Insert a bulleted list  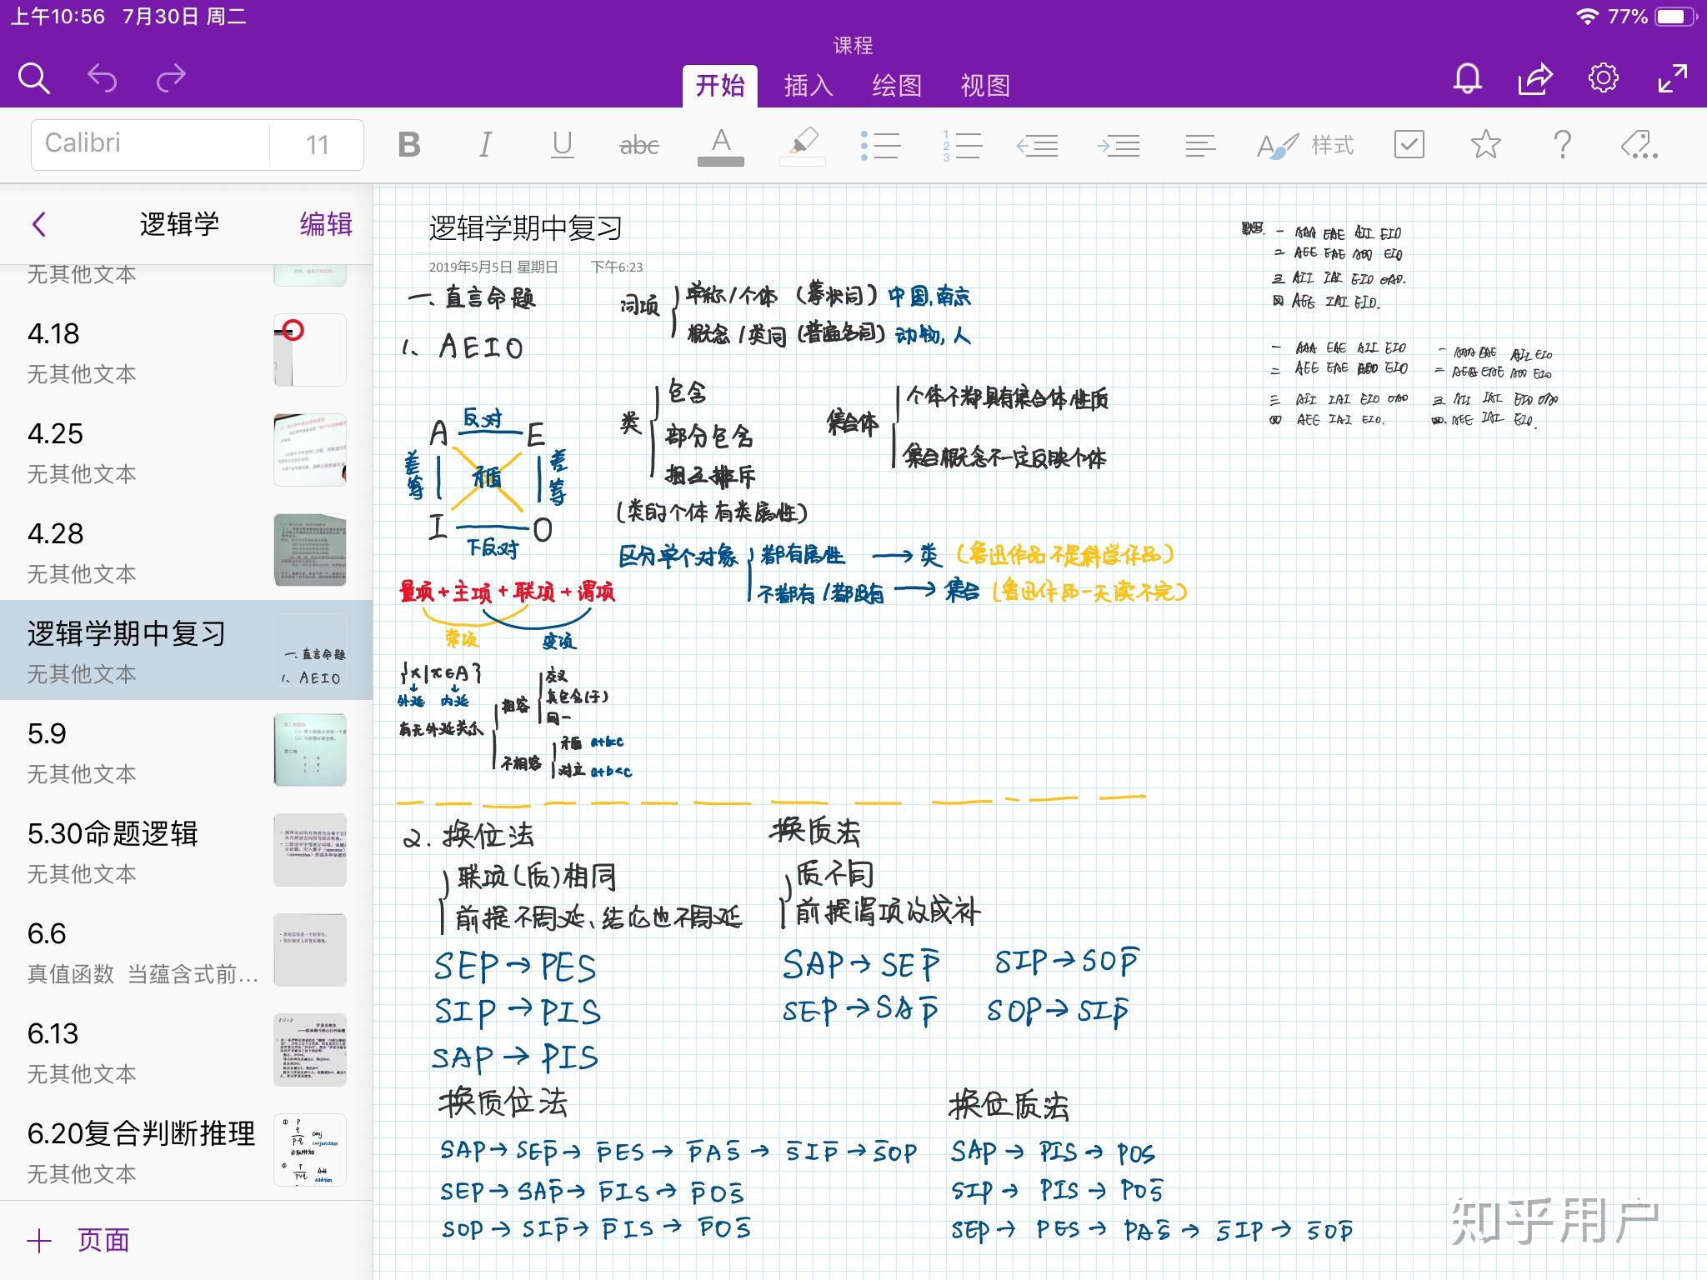point(884,143)
